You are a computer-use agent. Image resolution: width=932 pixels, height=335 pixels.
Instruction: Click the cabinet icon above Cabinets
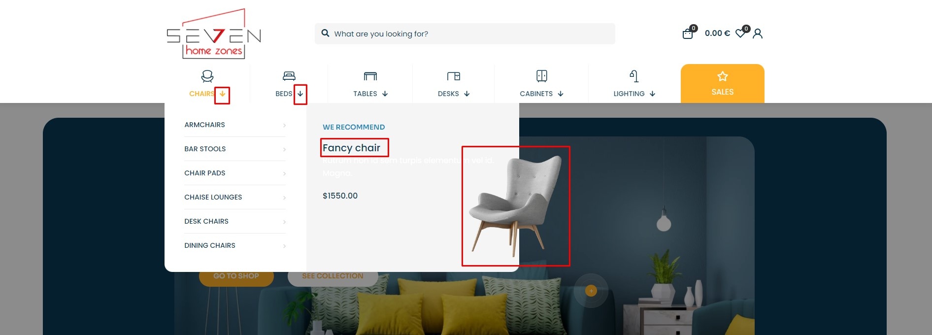[x=542, y=76]
